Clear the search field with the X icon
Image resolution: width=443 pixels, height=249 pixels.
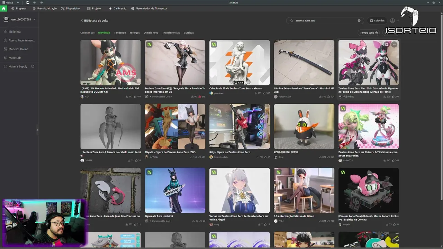click(x=359, y=21)
